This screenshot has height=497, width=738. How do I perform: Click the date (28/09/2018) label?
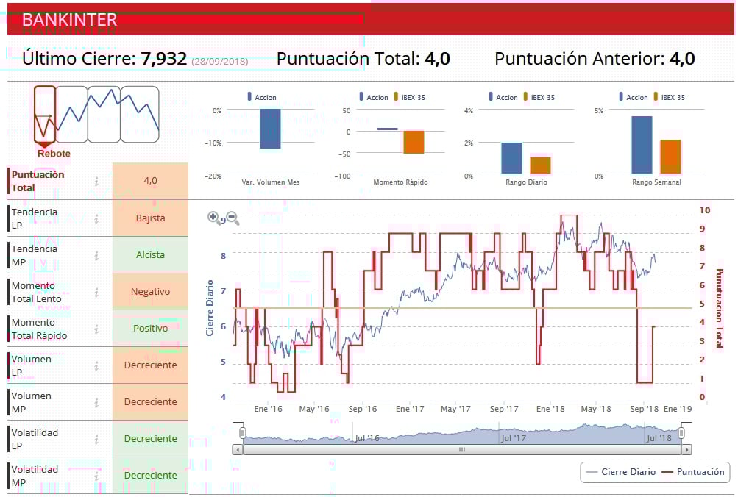(219, 61)
